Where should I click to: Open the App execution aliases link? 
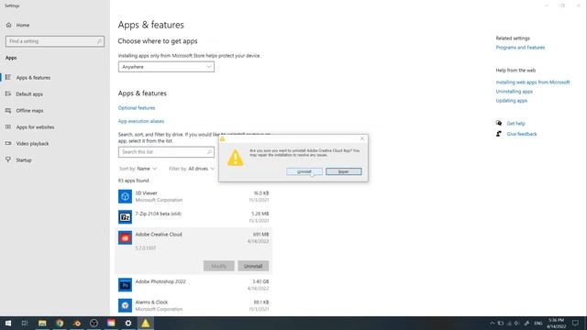coord(140,121)
